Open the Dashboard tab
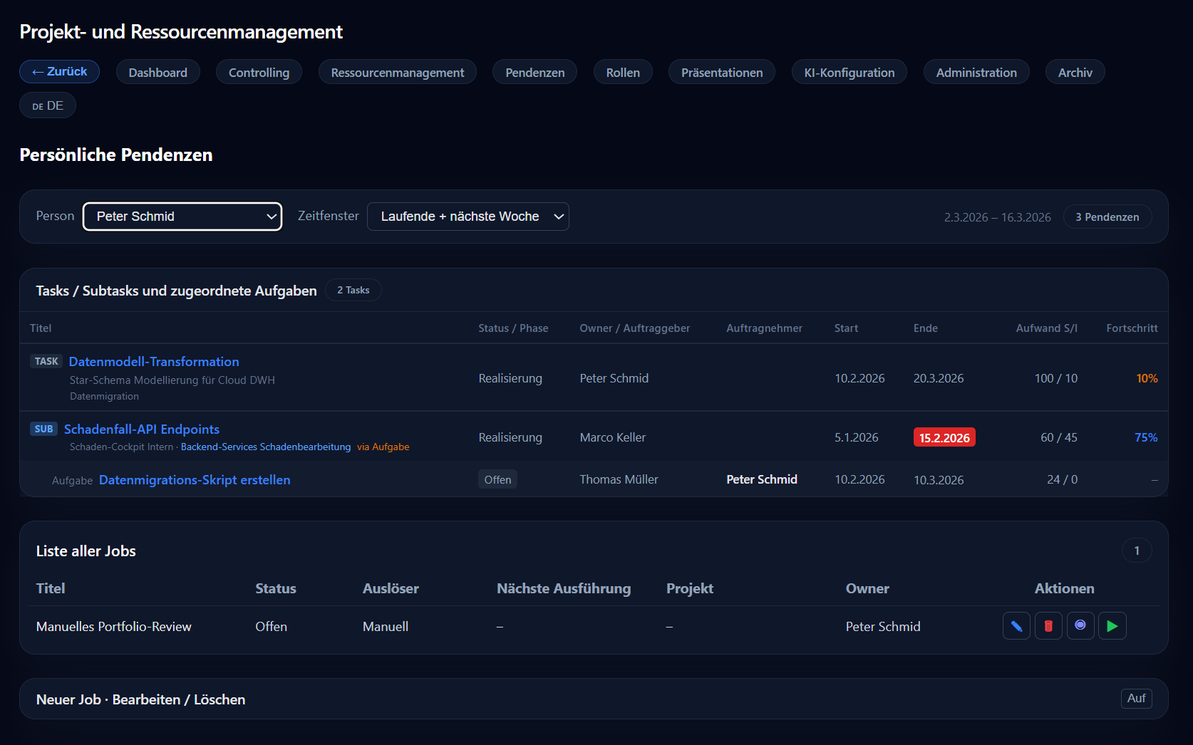 tap(158, 73)
